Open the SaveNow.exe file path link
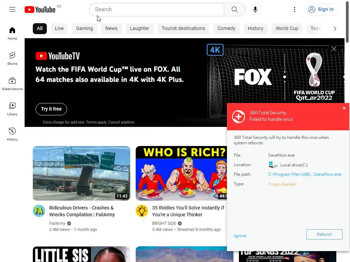This screenshot has width=350, height=262. [x=305, y=174]
